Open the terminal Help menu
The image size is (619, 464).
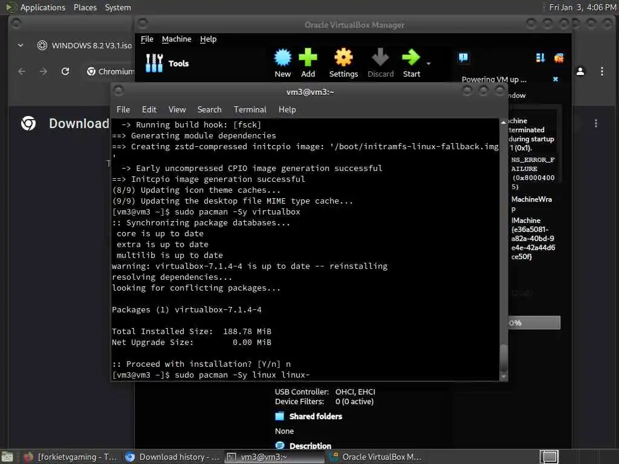[287, 110]
